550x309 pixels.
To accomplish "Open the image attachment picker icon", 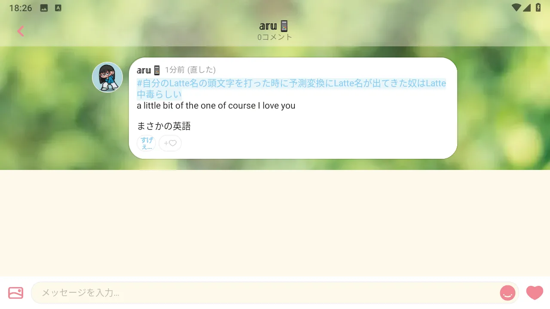I will pyautogui.click(x=15, y=293).
